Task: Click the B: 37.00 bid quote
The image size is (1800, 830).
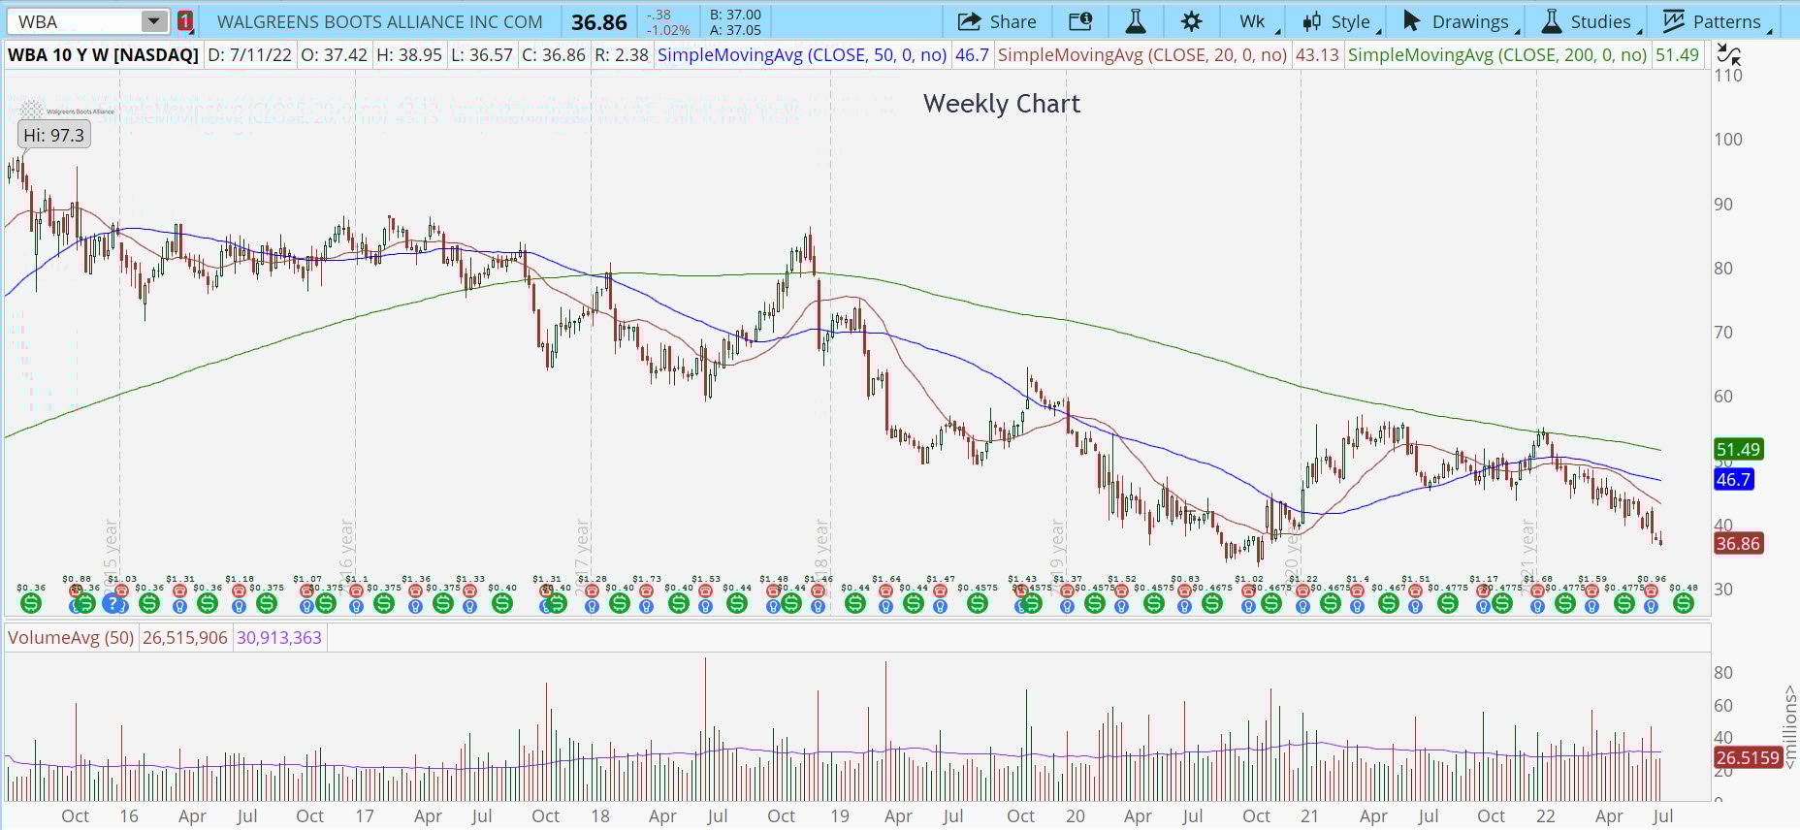Action: pos(735,15)
